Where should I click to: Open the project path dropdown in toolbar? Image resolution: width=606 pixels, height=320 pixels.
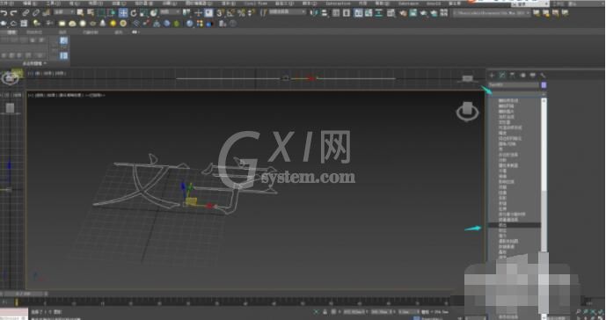pyautogui.click(x=491, y=13)
